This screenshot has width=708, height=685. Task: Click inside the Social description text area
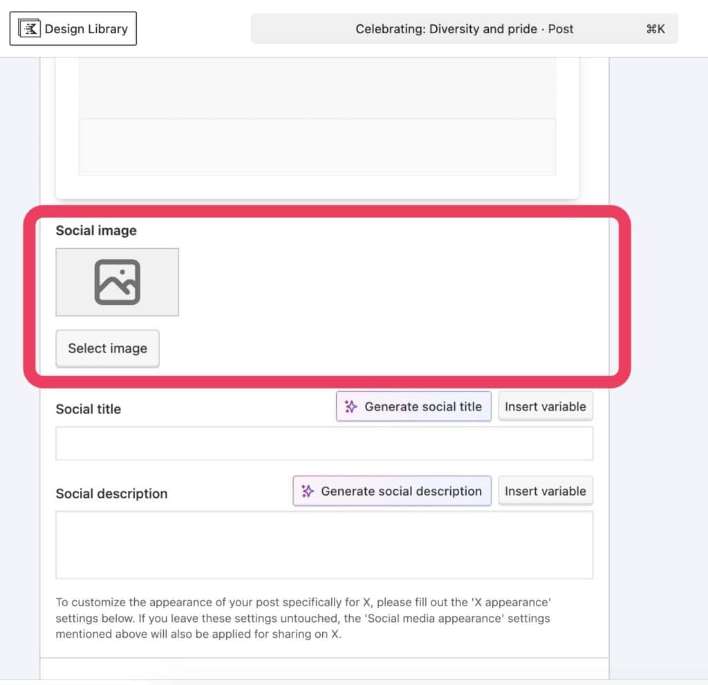coord(324,545)
